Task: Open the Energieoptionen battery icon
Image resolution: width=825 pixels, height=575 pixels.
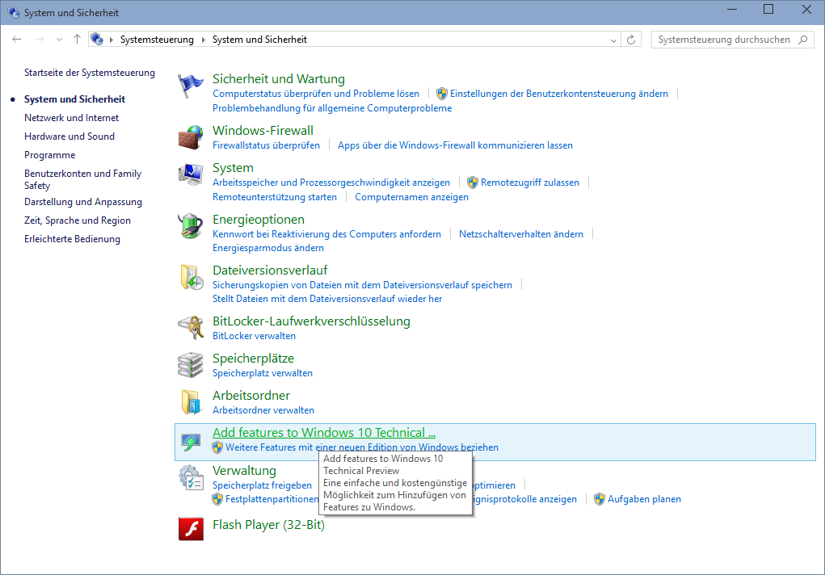Action: pos(191,226)
